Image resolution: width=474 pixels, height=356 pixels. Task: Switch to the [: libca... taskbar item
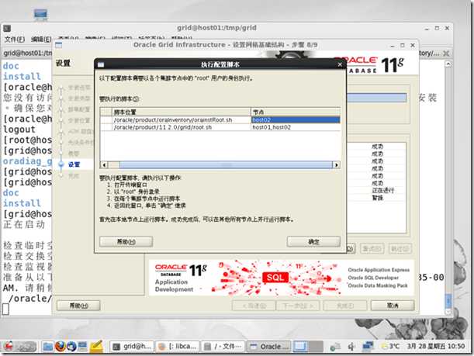click(x=178, y=347)
